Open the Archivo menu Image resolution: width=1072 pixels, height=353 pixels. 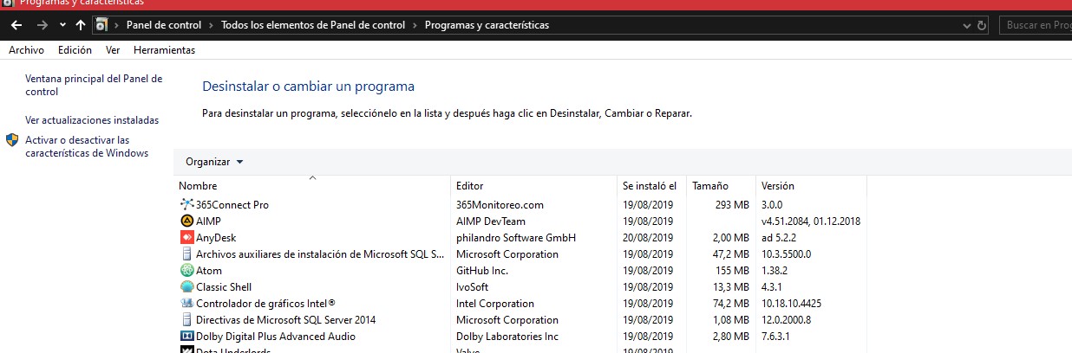(26, 50)
